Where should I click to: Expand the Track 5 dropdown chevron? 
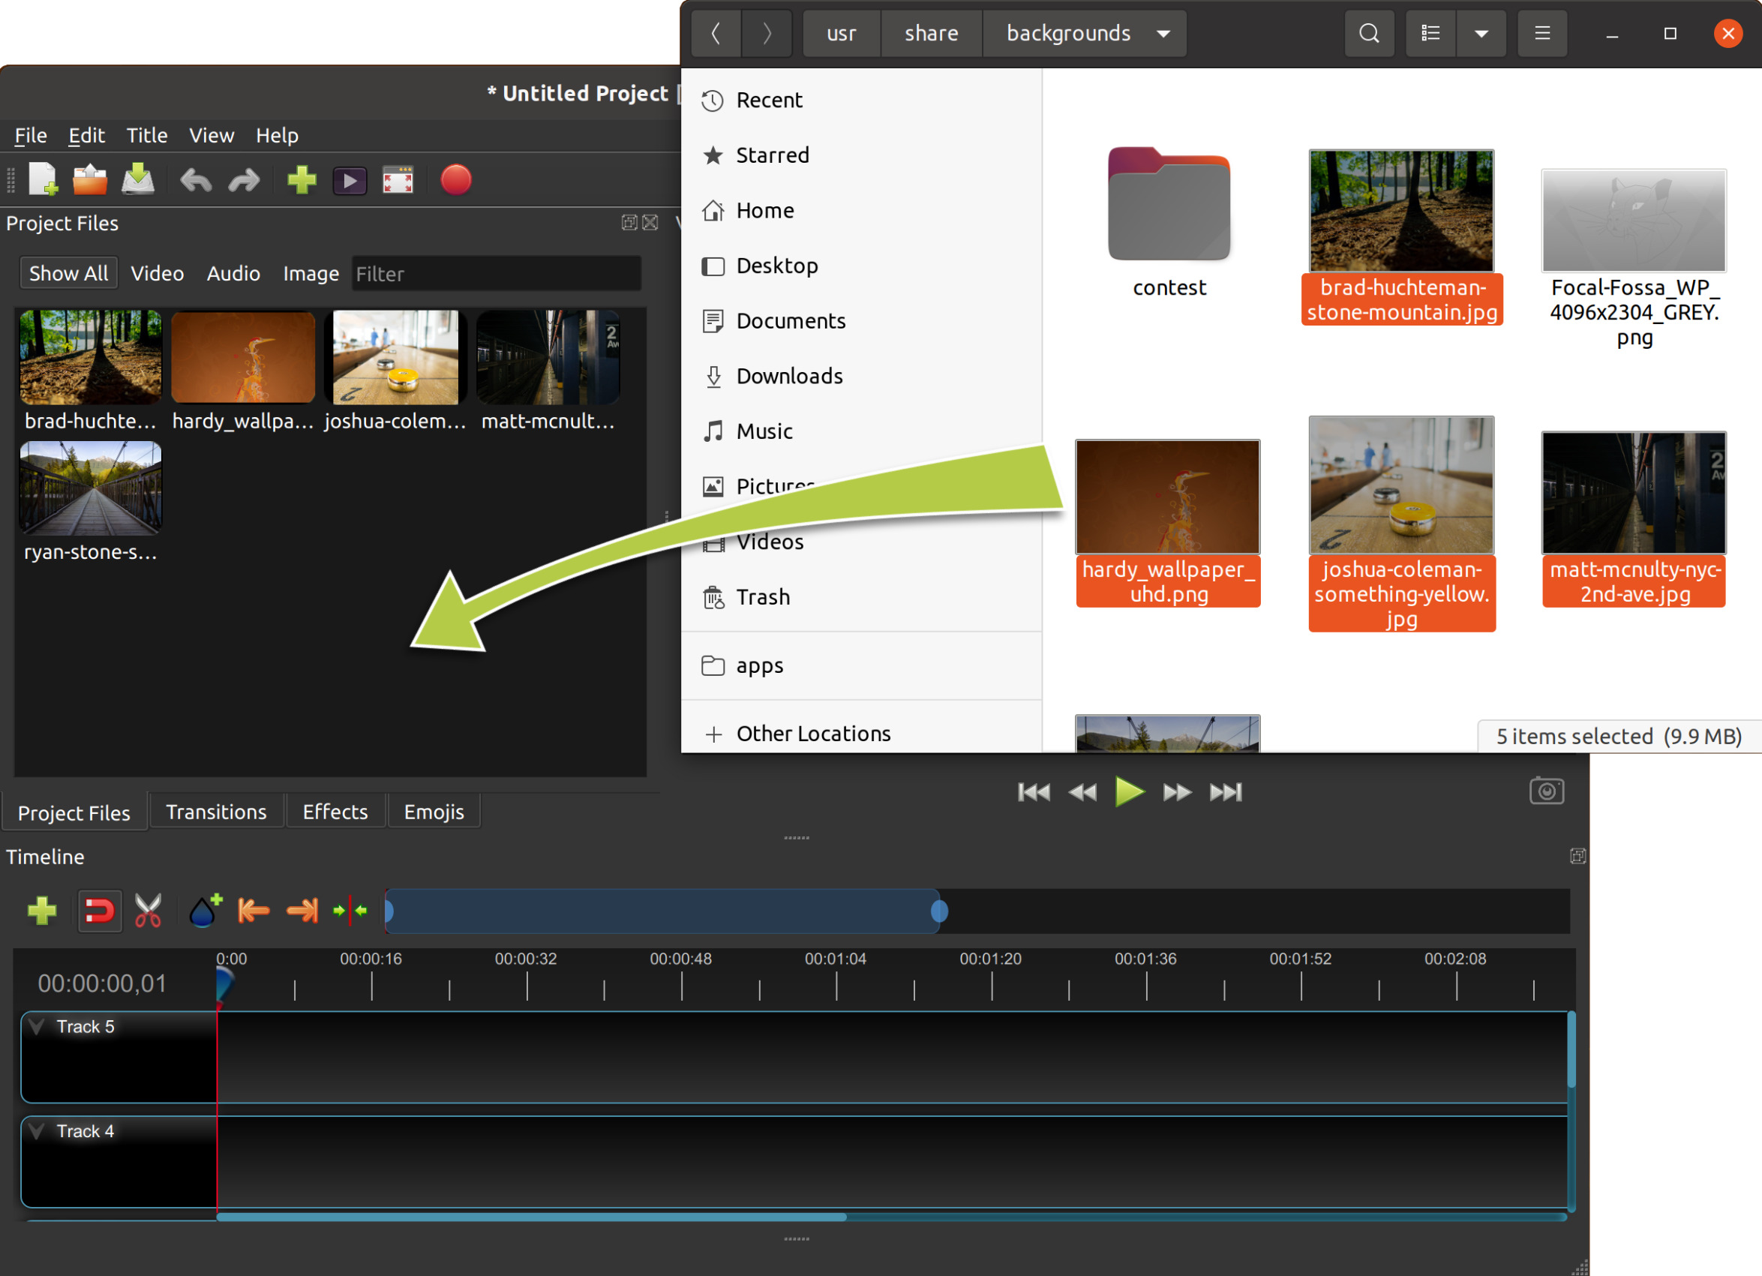point(38,1025)
